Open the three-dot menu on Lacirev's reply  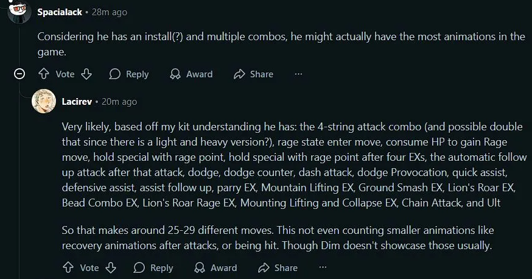click(323, 267)
